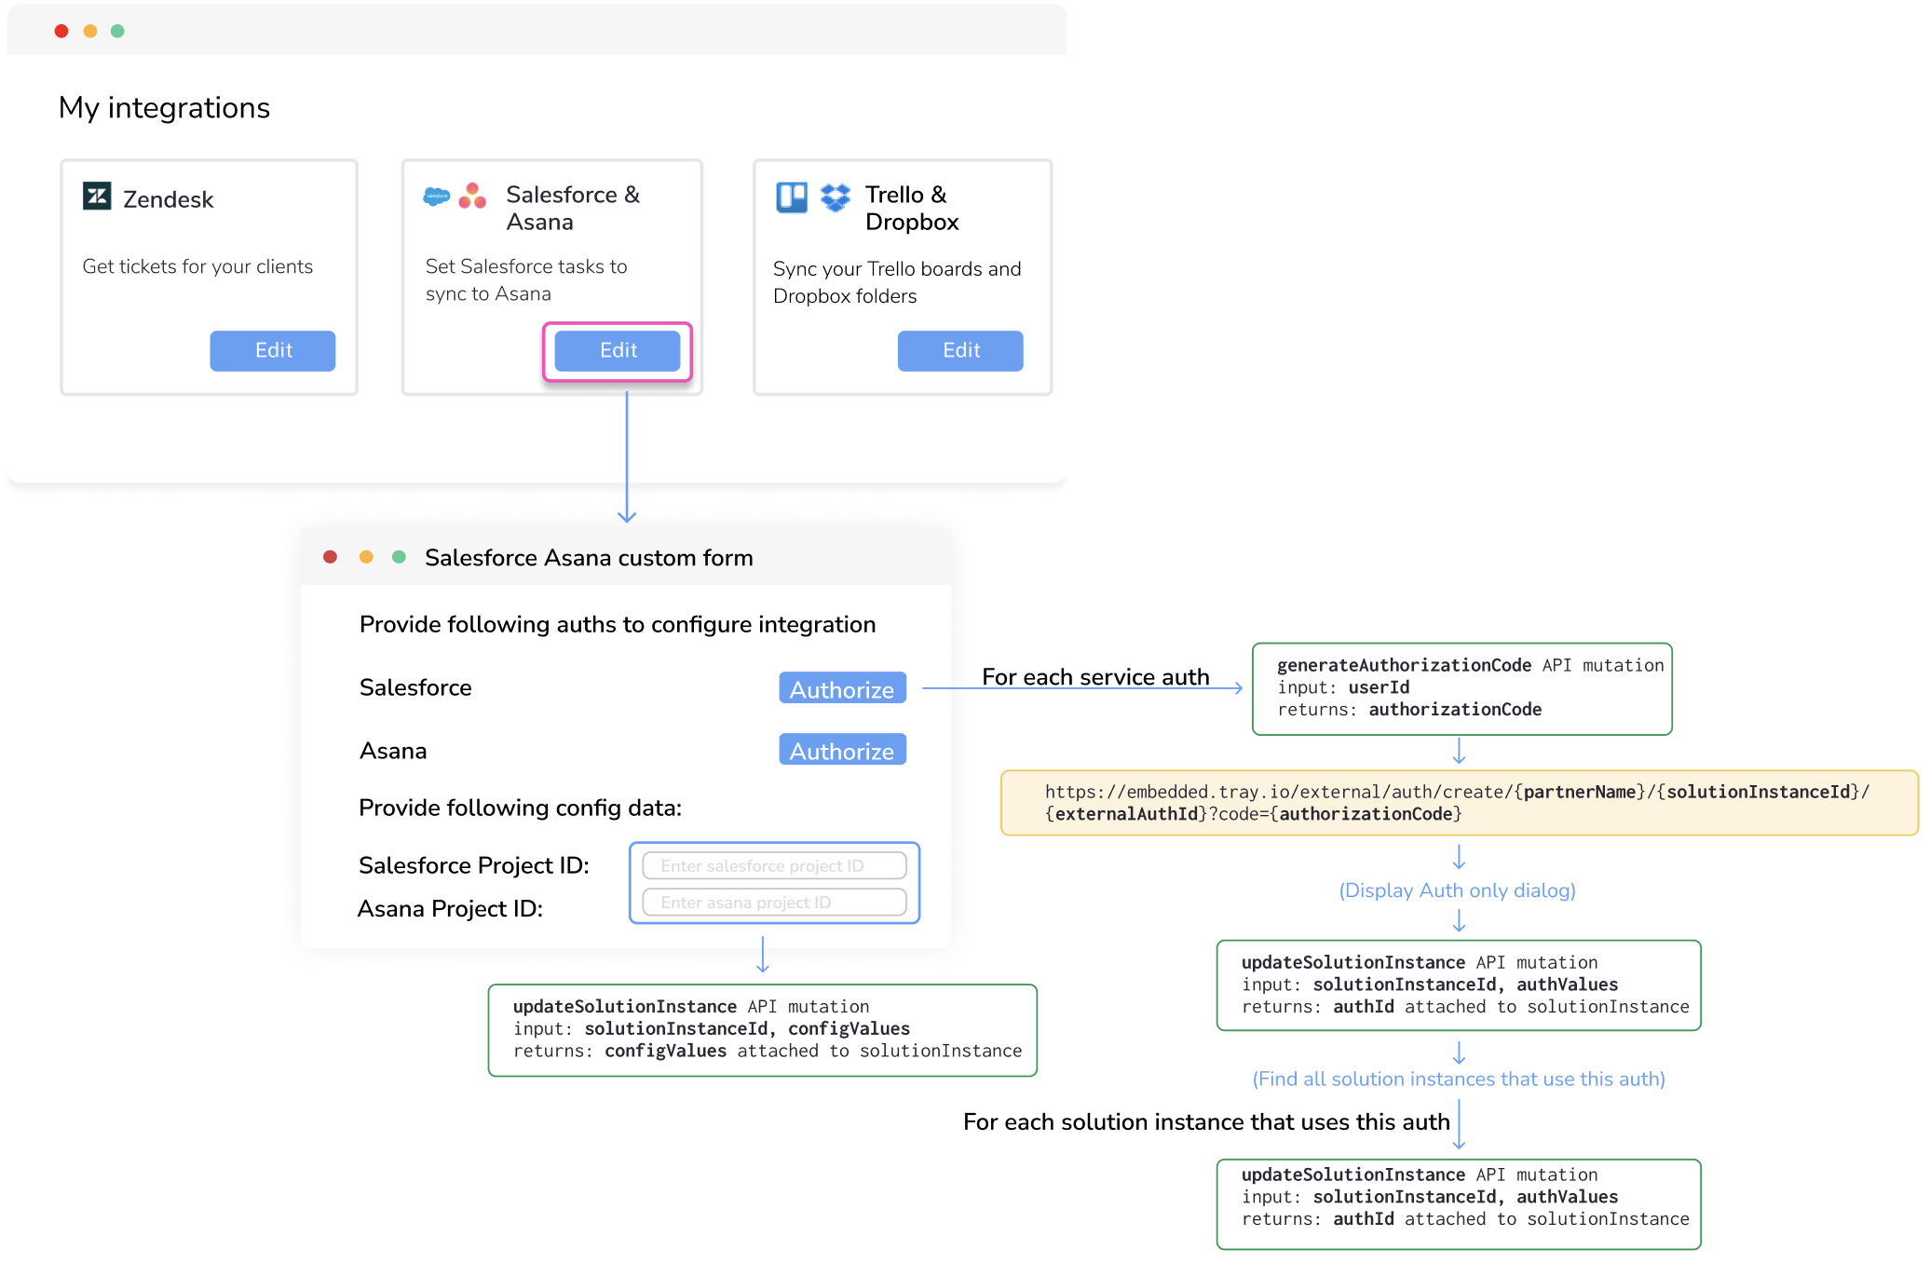Click the generateAuthorizationCode API mutation box
This screenshot has width=1930, height=1263.
1461,688
